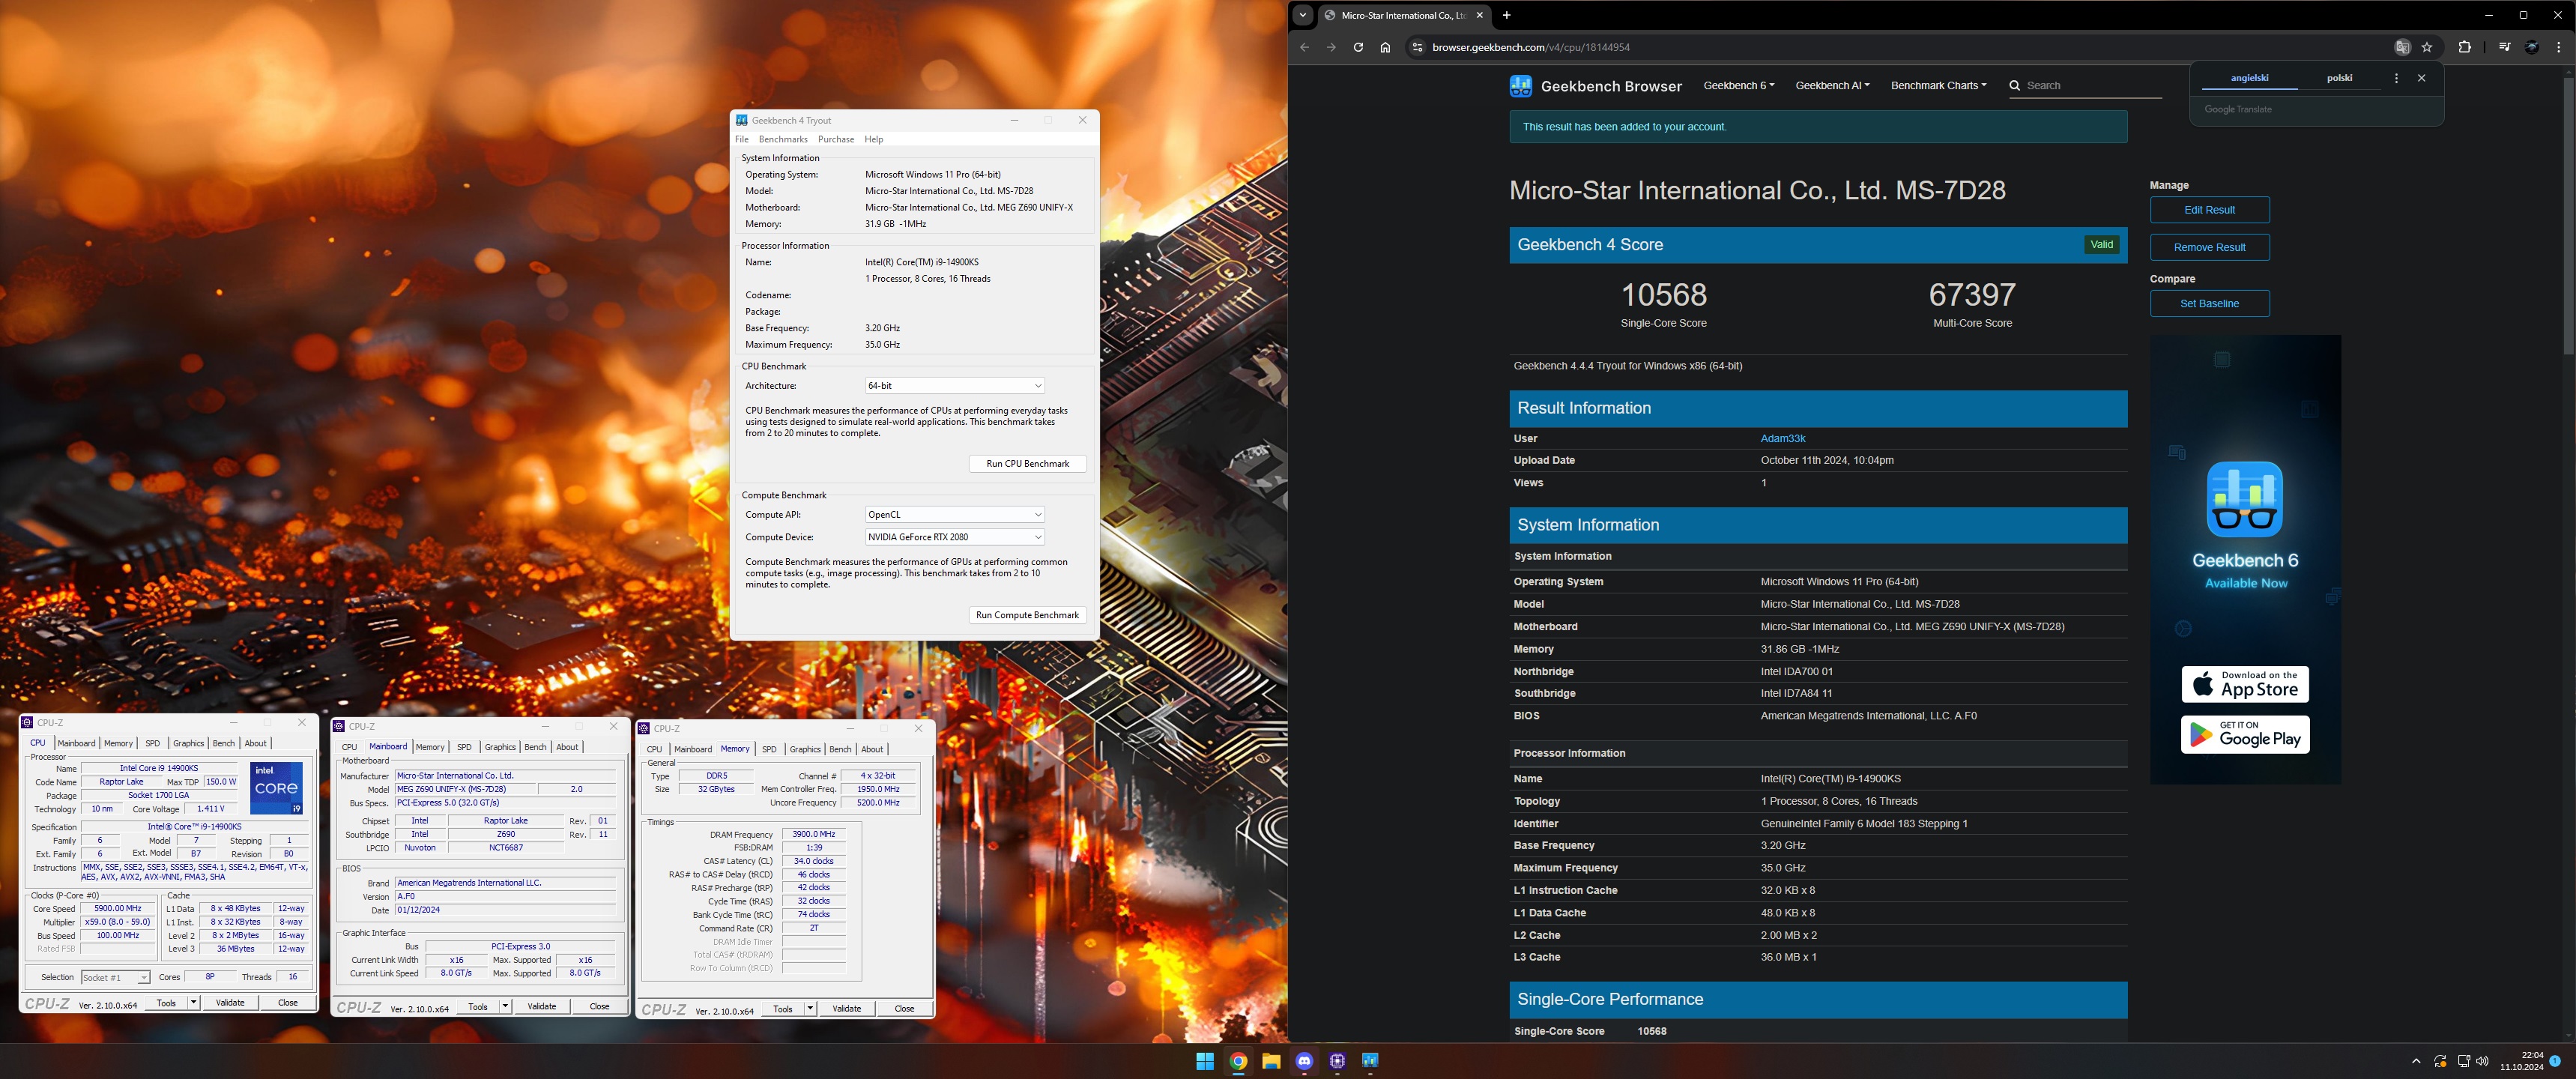The image size is (2576, 1079).
Task: Expand Benchmark Charts navigation dropdown
Action: click(1938, 85)
